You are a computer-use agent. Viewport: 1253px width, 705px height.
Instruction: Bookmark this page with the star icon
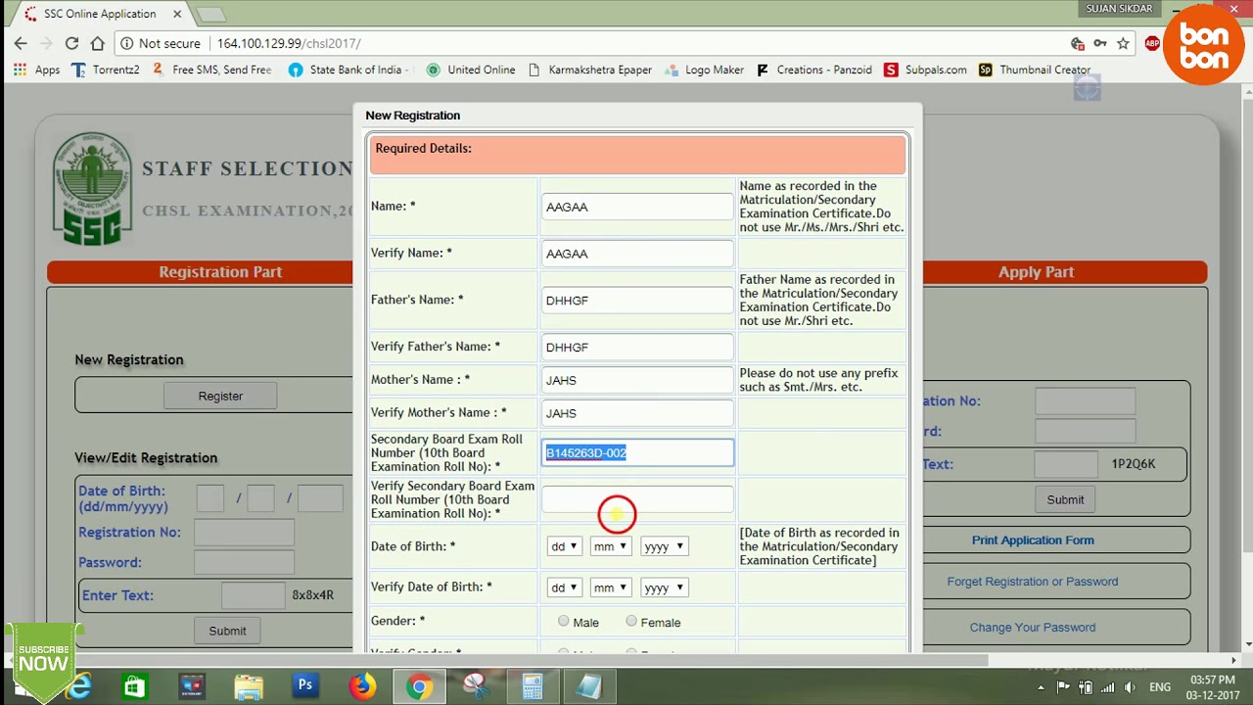point(1123,43)
